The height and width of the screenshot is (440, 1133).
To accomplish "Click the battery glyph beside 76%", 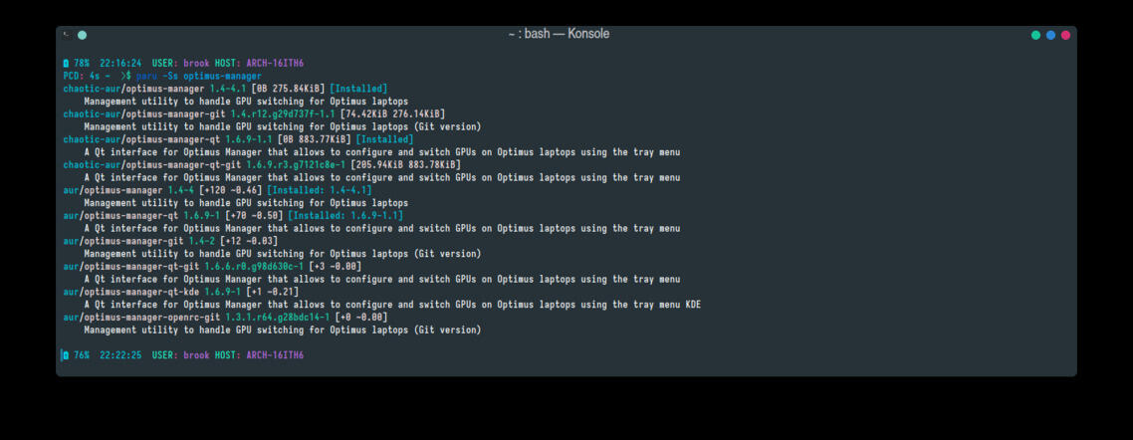I will 66,355.
